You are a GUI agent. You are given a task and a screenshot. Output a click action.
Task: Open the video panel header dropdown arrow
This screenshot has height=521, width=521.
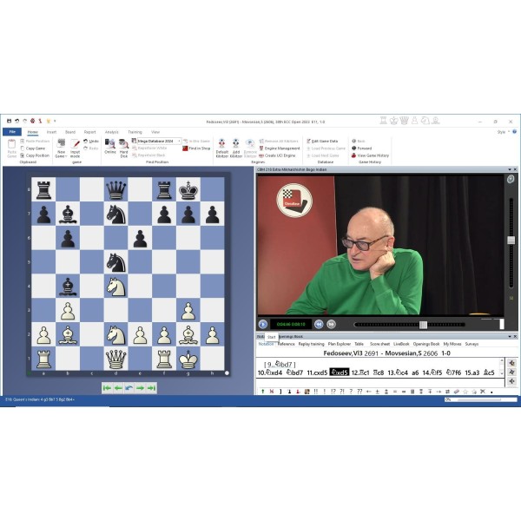tap(510, 169)
